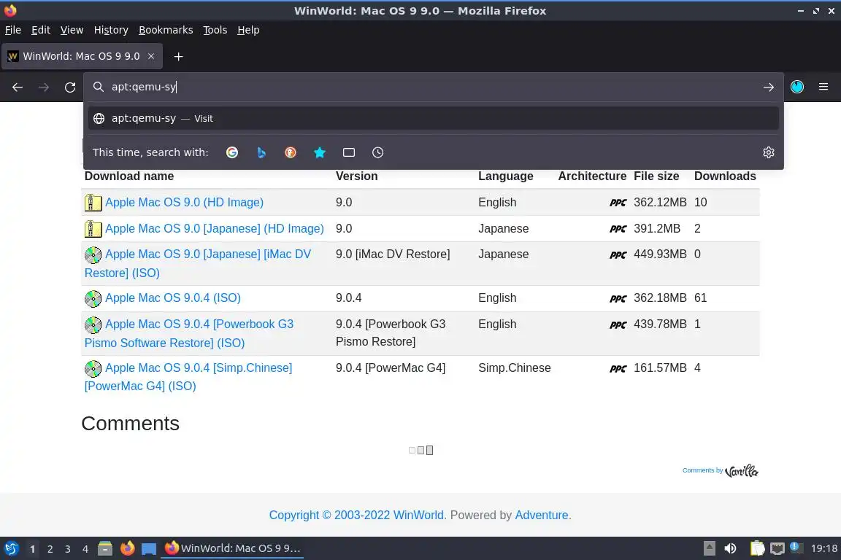The image size is (841, 560).
Task: Open the History menu
Action: tap(111, 30)
